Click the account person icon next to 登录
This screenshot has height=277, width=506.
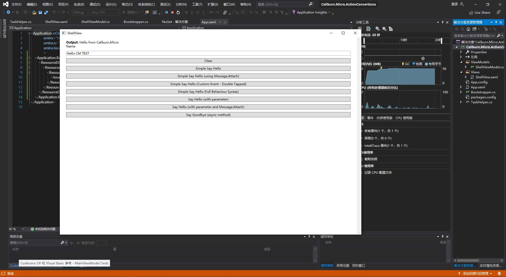462,4
